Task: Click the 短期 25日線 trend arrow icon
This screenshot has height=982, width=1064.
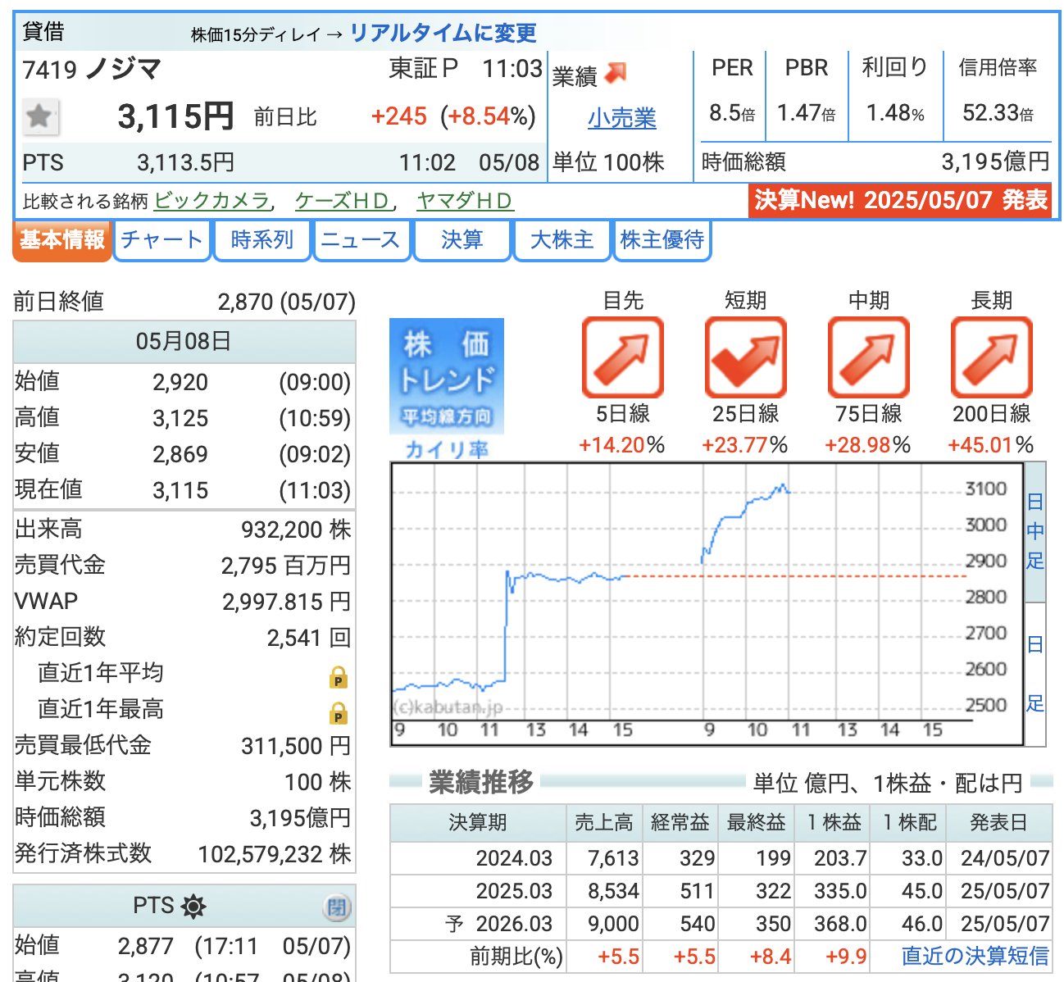Action: 745,357
